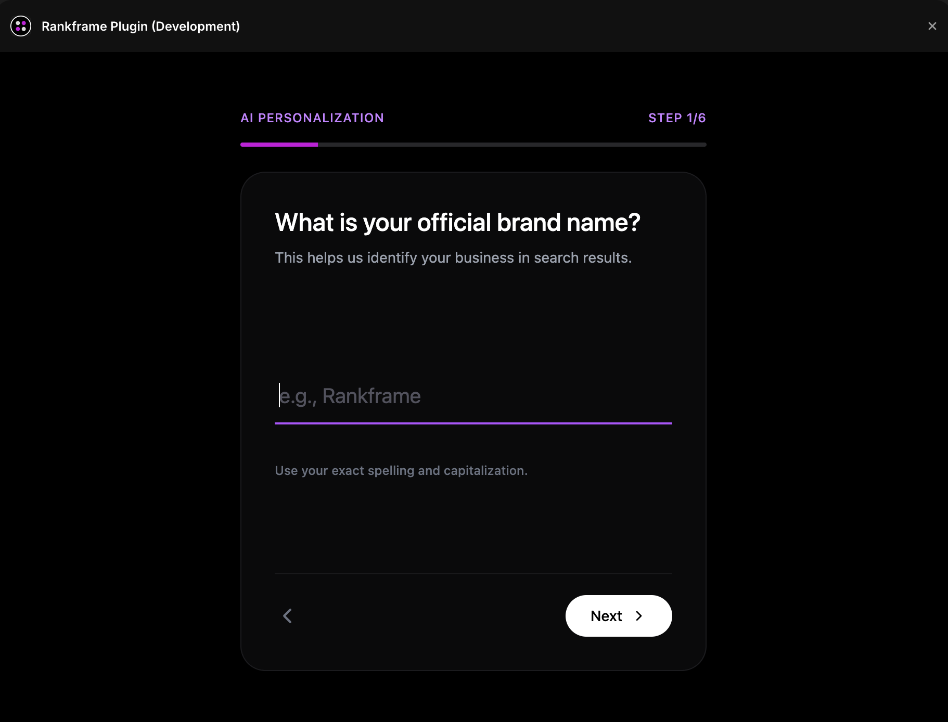Go back using the left chevron
This screenshot has height=722, width=948.
pyautogui.click(x=287, y=616)
